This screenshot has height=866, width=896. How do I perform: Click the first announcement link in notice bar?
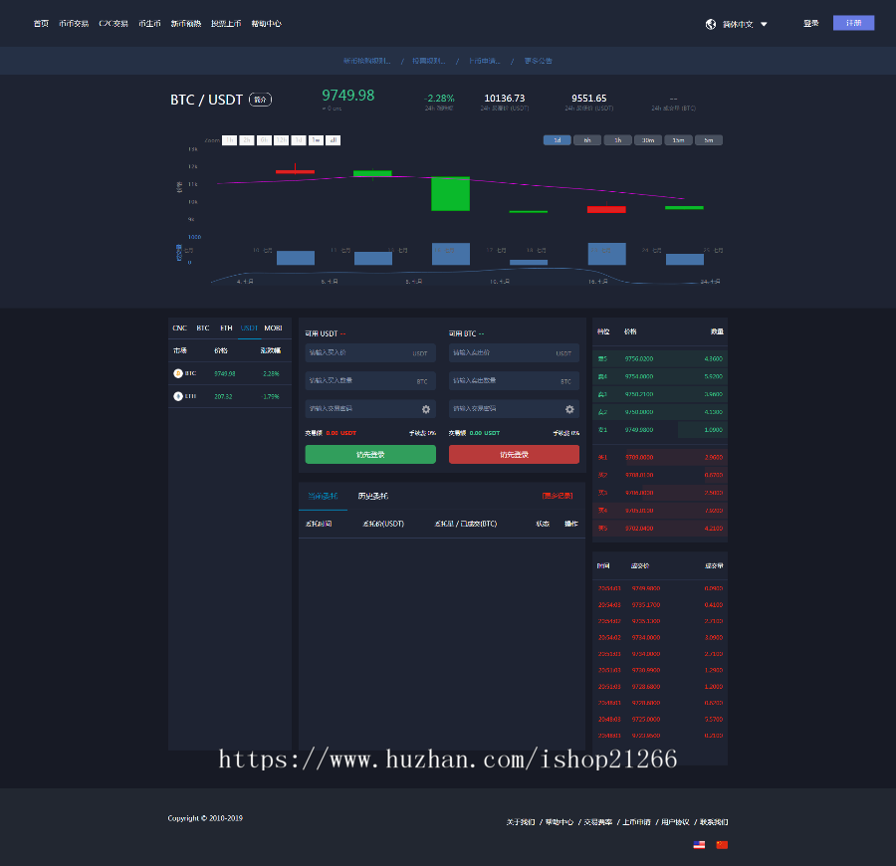pyautogui.click(x=366, y=61)
